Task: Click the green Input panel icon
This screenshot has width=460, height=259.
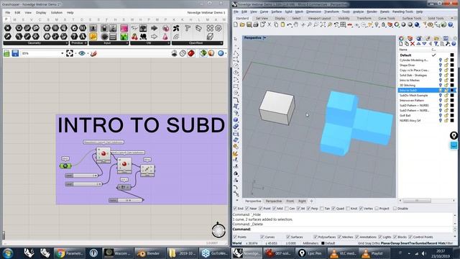Action: [124, 37]
